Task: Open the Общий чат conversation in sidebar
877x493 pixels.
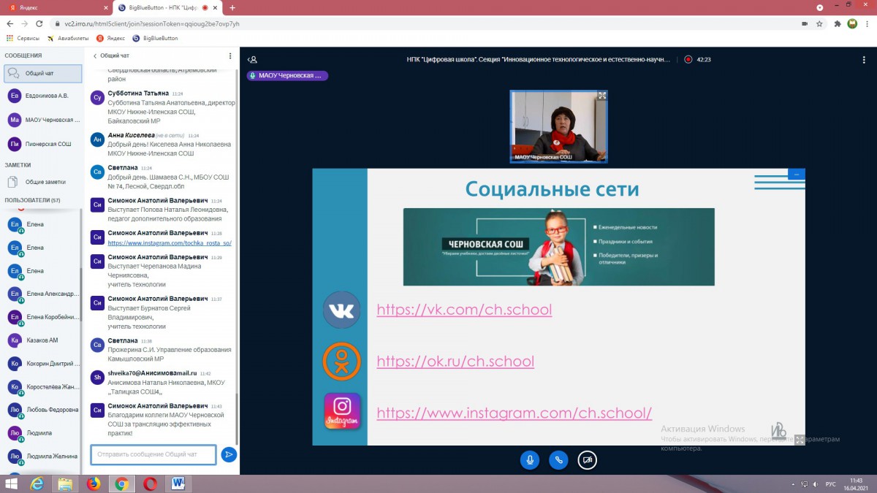Action: [43, 73]
